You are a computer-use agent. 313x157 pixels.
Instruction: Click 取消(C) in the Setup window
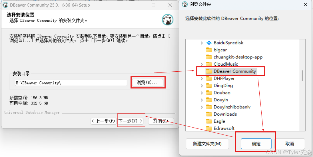pos(161,121)
